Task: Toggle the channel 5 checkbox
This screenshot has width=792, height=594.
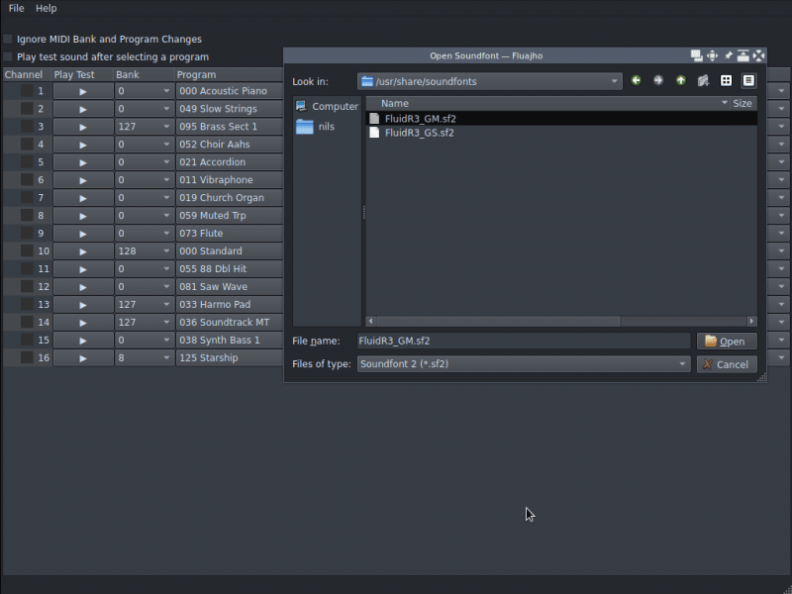Action: [27, 162]
